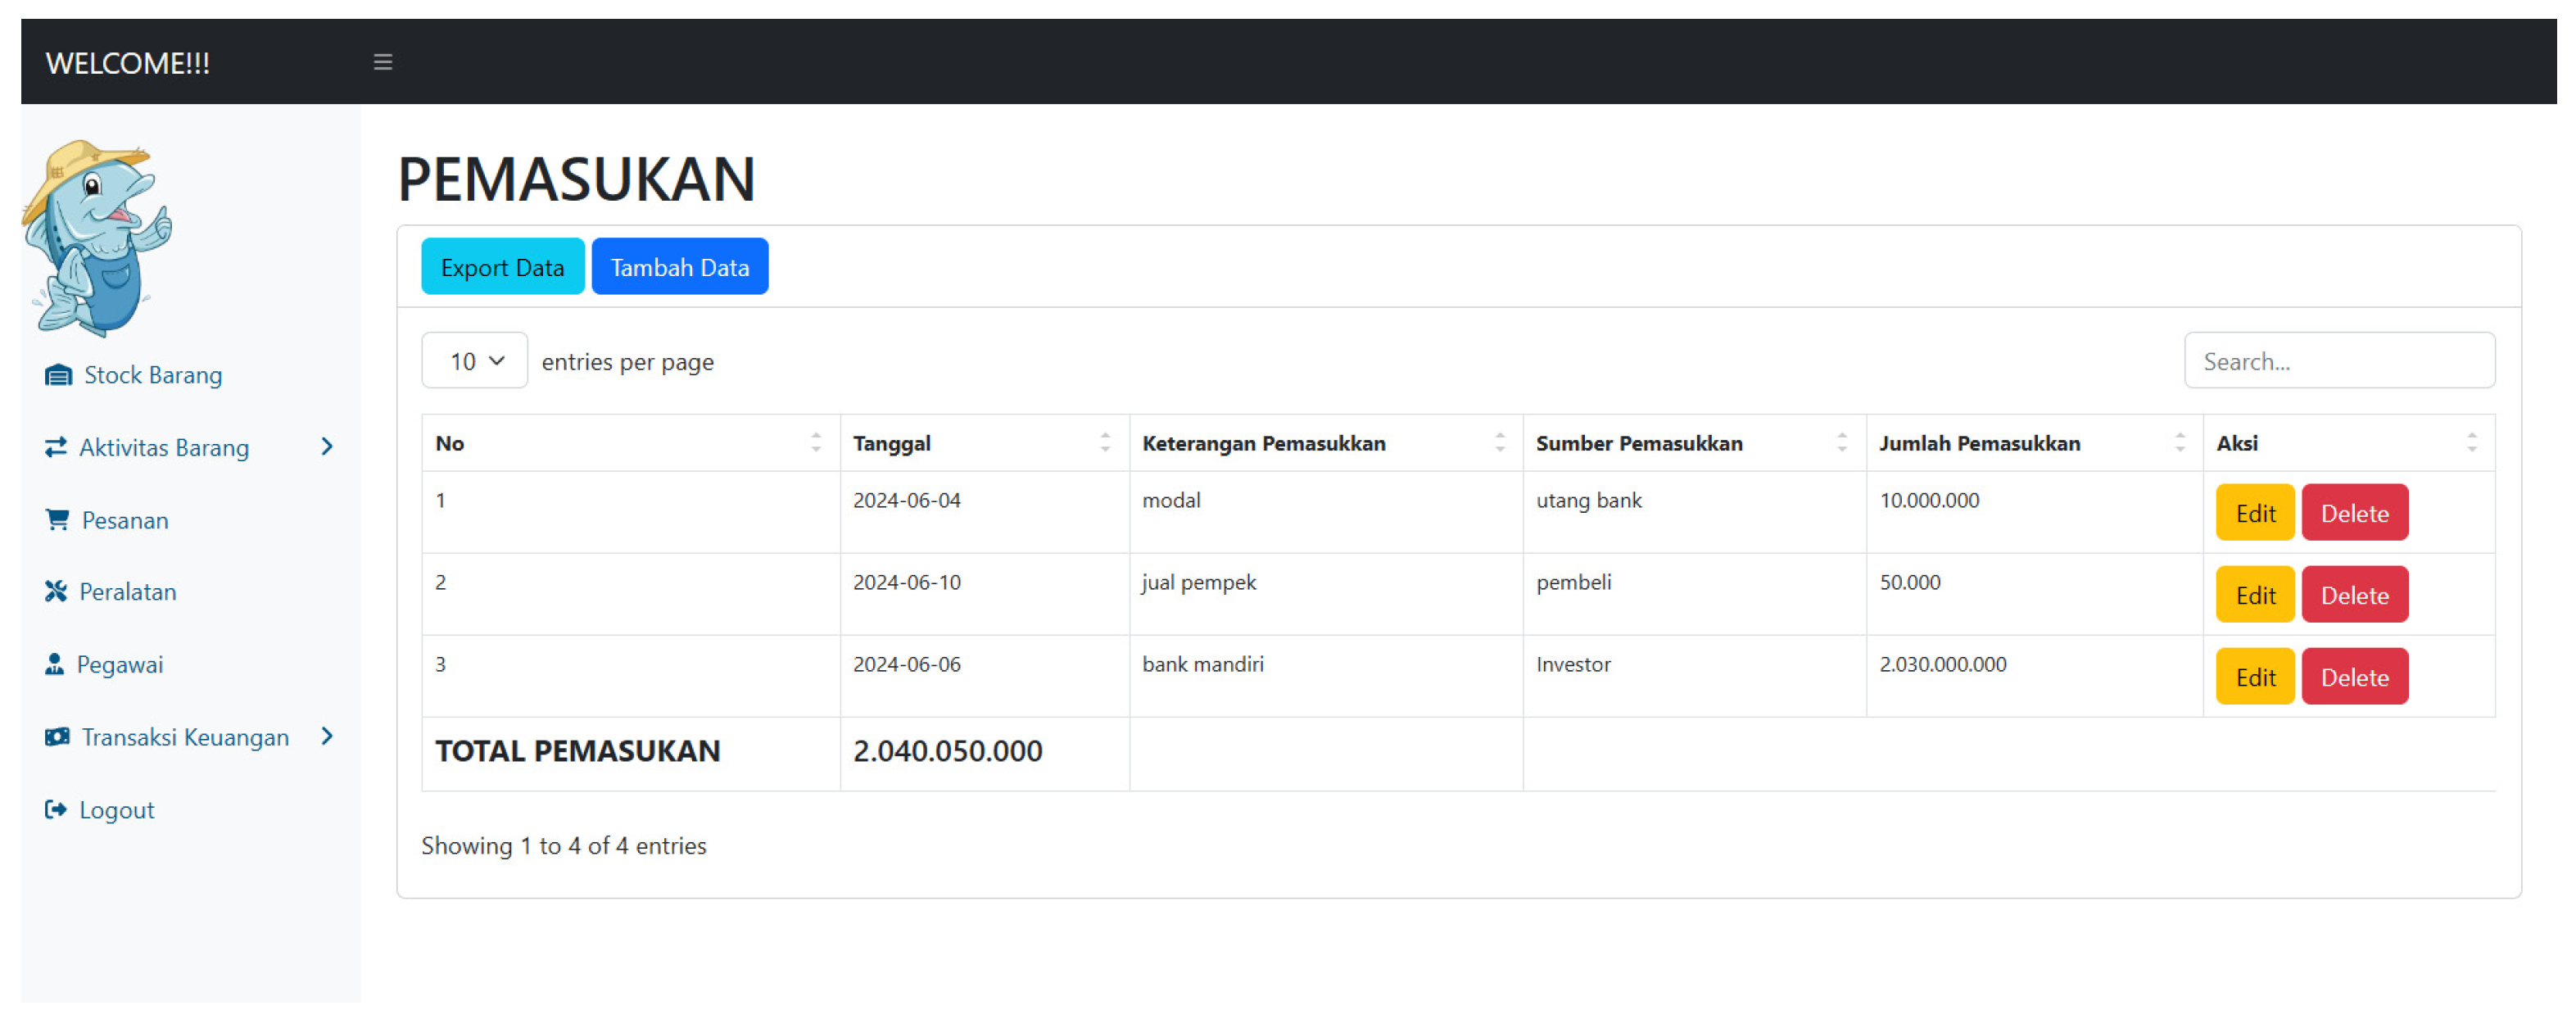Click the Peralatan tools icon
2576x1024 pixels.
56,591
